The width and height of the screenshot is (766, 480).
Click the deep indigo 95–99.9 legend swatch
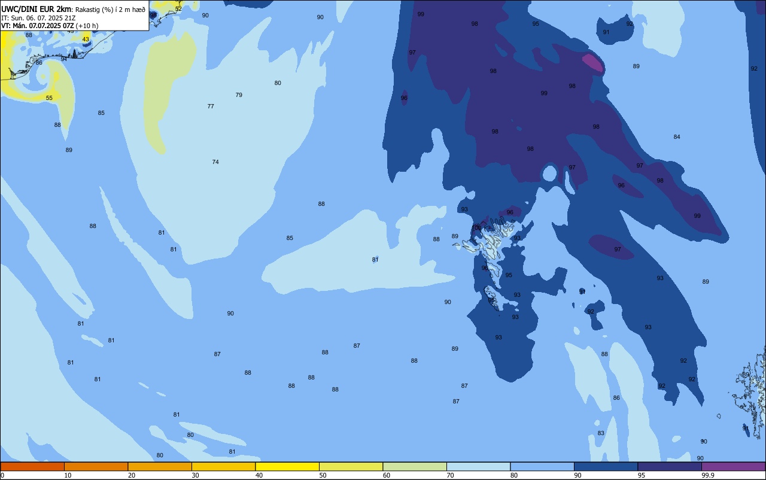point(670,466)
